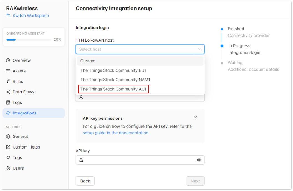Open Overview in the sidebar
The height and width of the screenshot is (191, 293).
tap(34, 60)
